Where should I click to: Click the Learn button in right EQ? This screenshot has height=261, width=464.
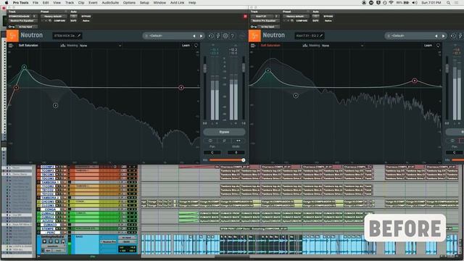(428, 46)
